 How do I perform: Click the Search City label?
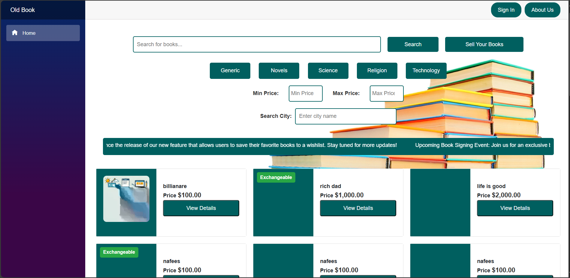276,116
